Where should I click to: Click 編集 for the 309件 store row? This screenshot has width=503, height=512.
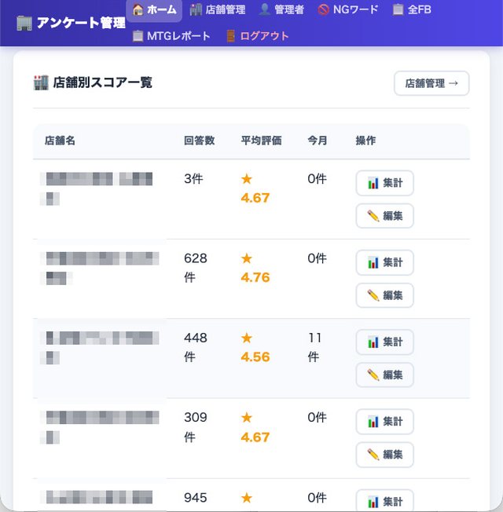tap(384, 455)
